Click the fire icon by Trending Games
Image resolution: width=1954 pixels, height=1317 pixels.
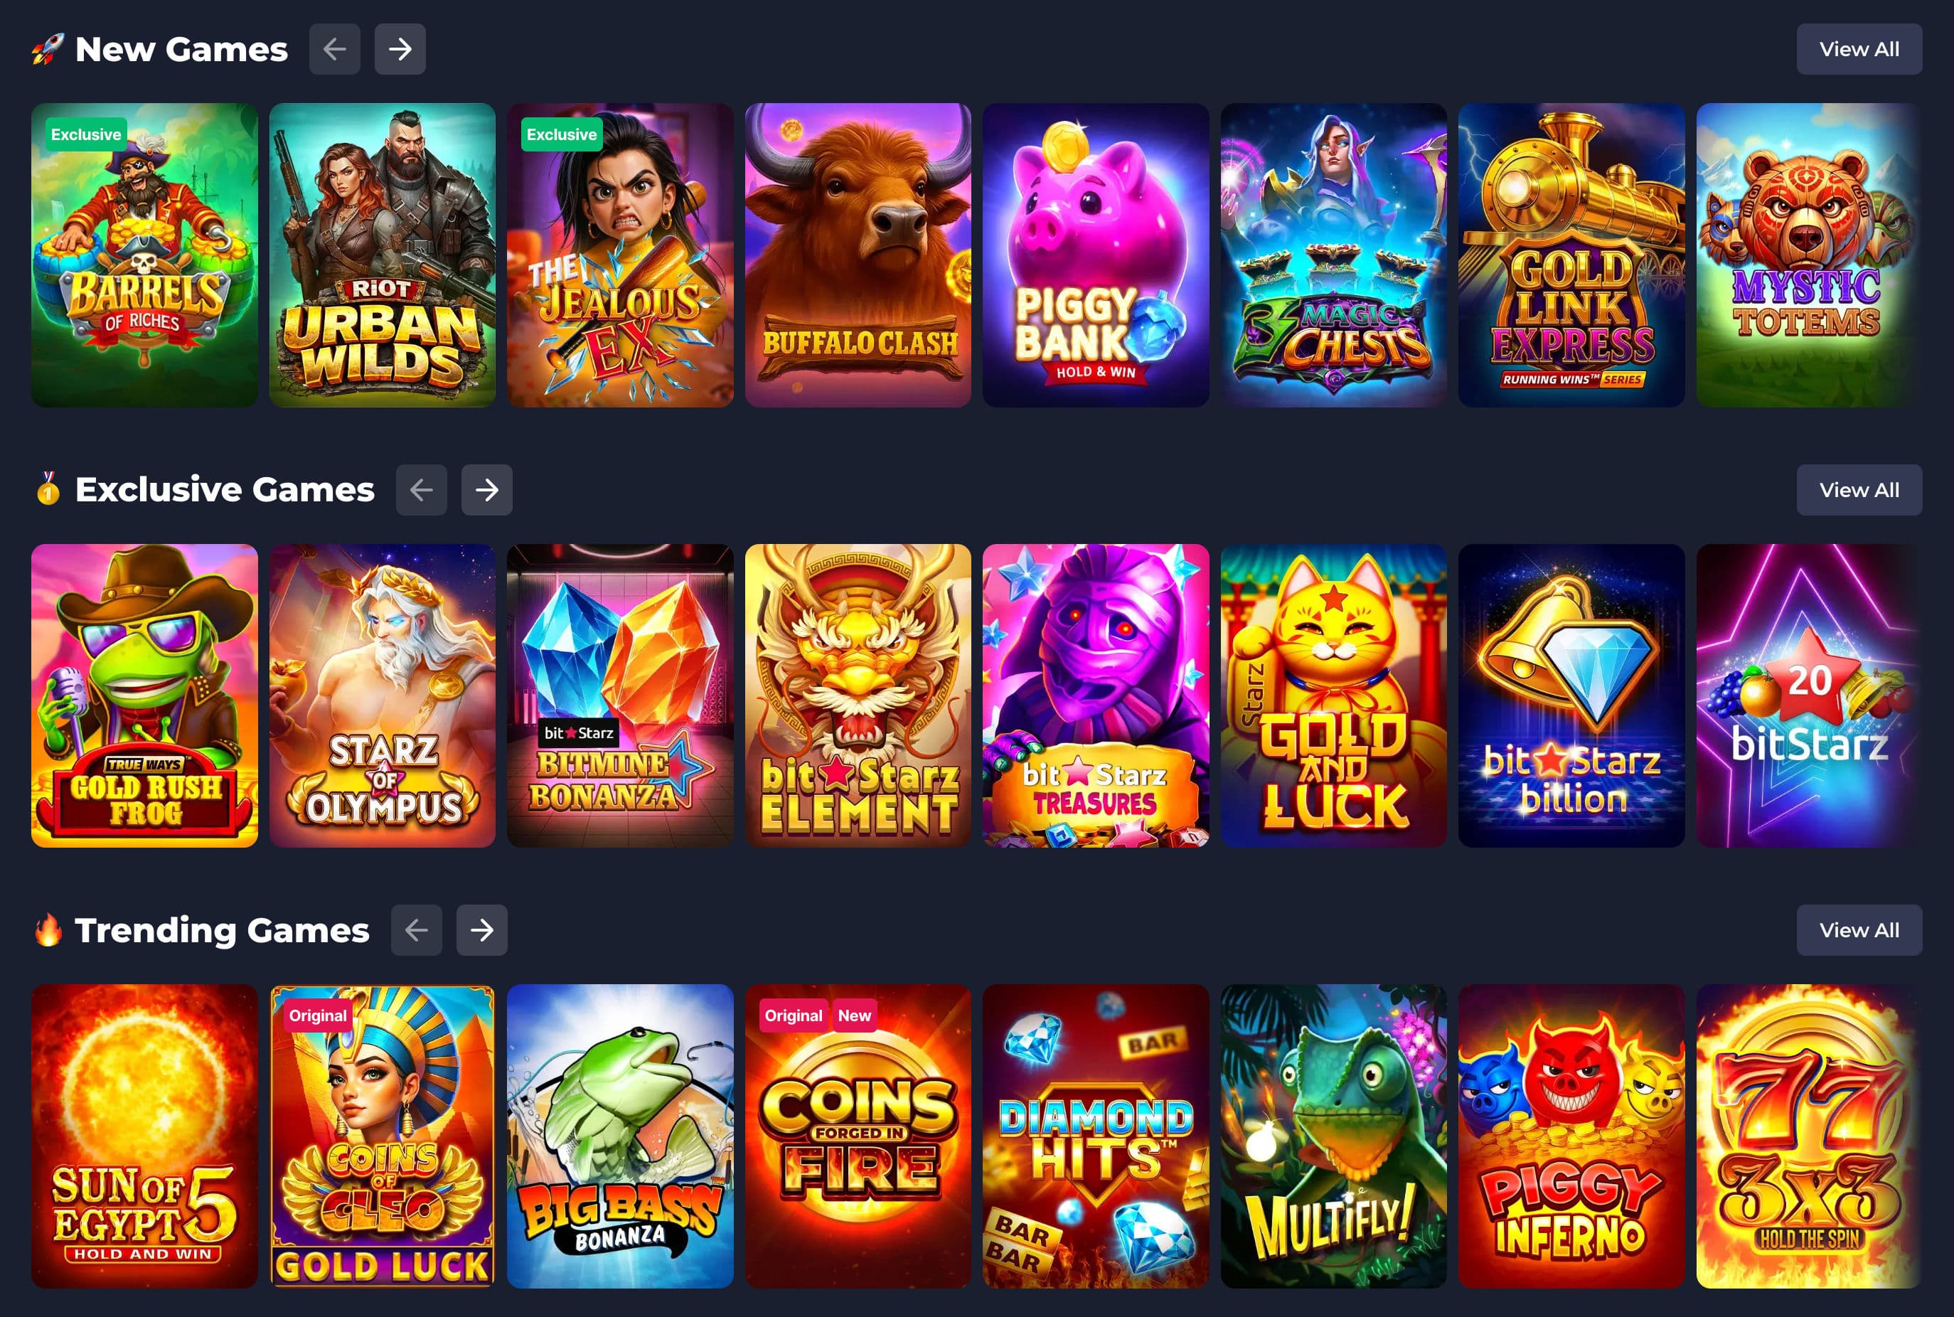(x=48, y=930)
